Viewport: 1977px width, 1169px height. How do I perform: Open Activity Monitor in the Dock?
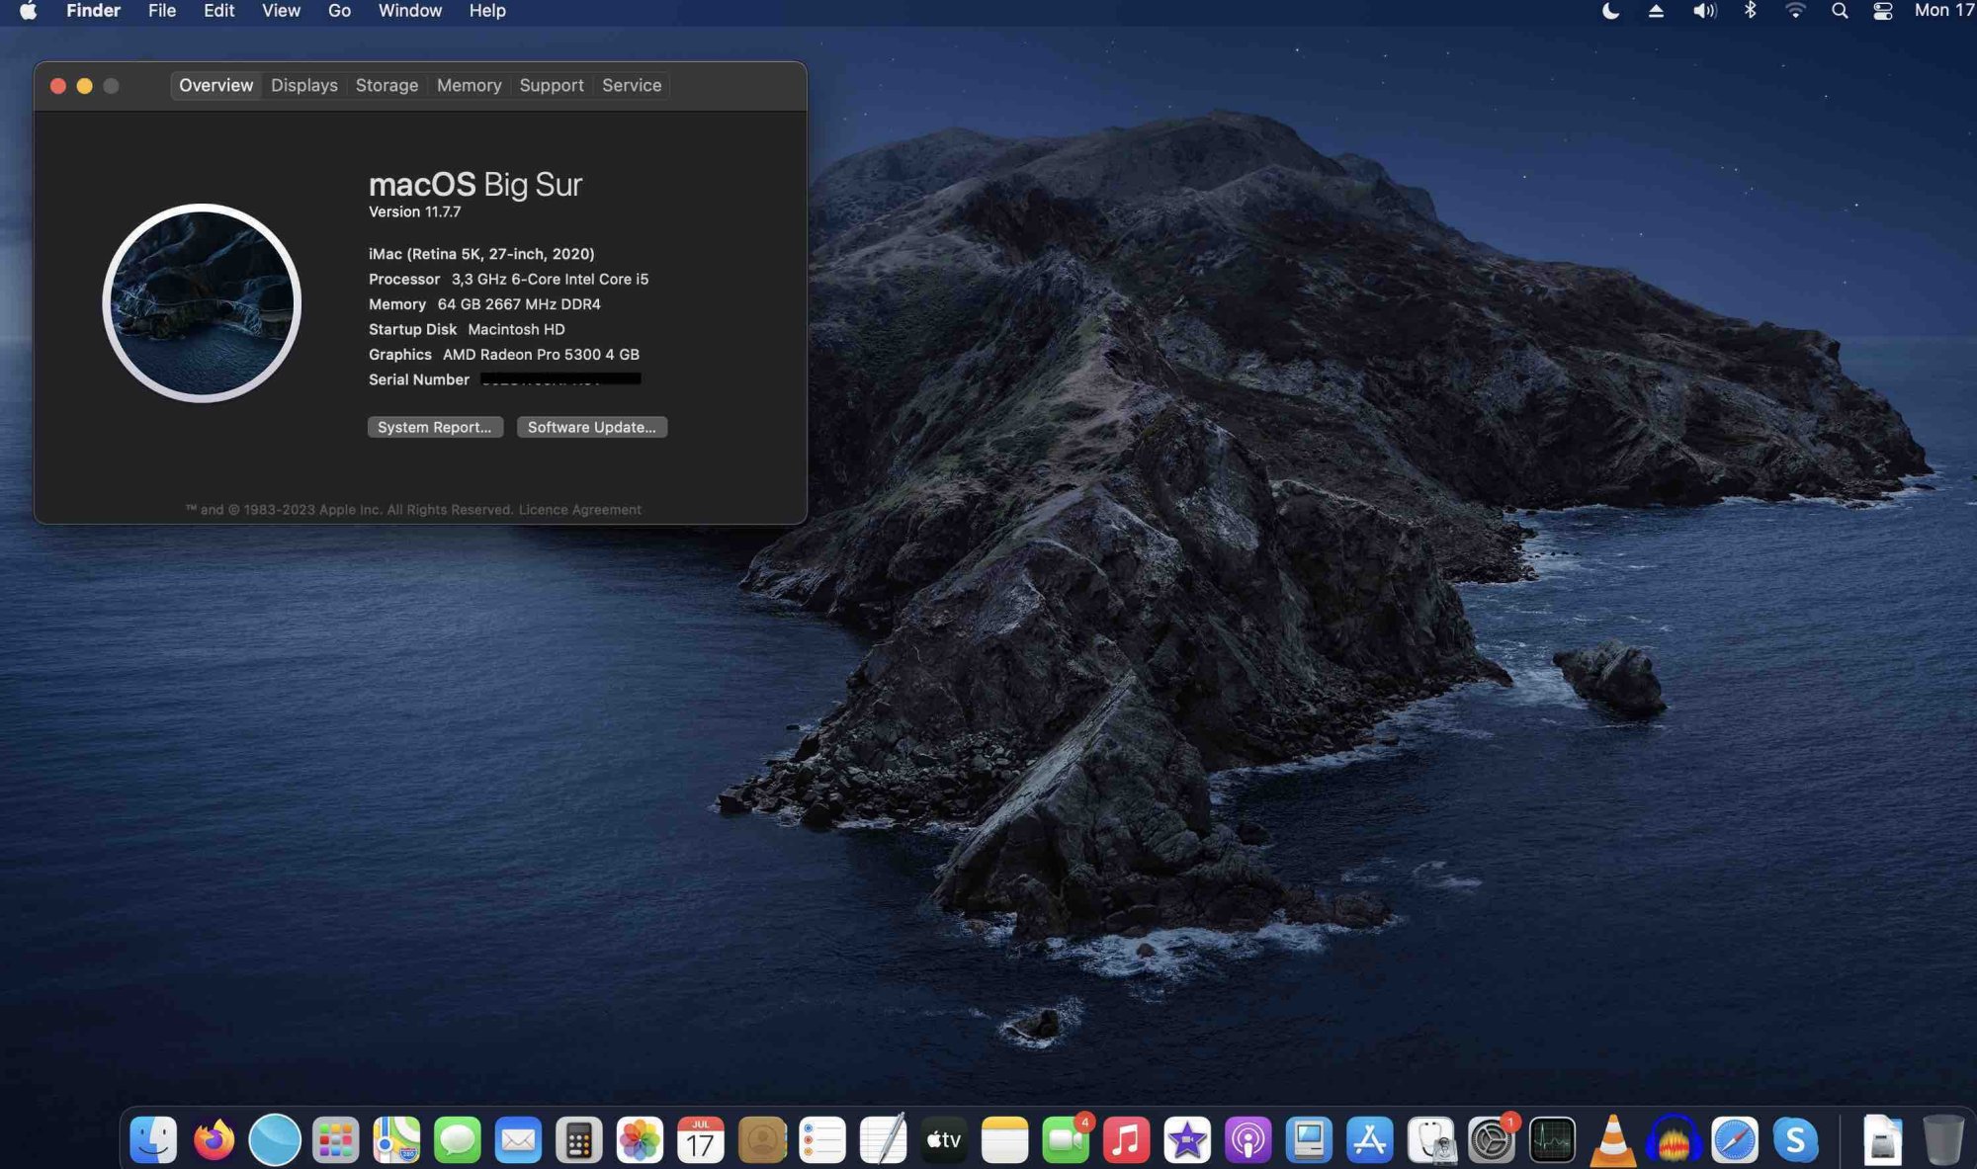1552,1140
